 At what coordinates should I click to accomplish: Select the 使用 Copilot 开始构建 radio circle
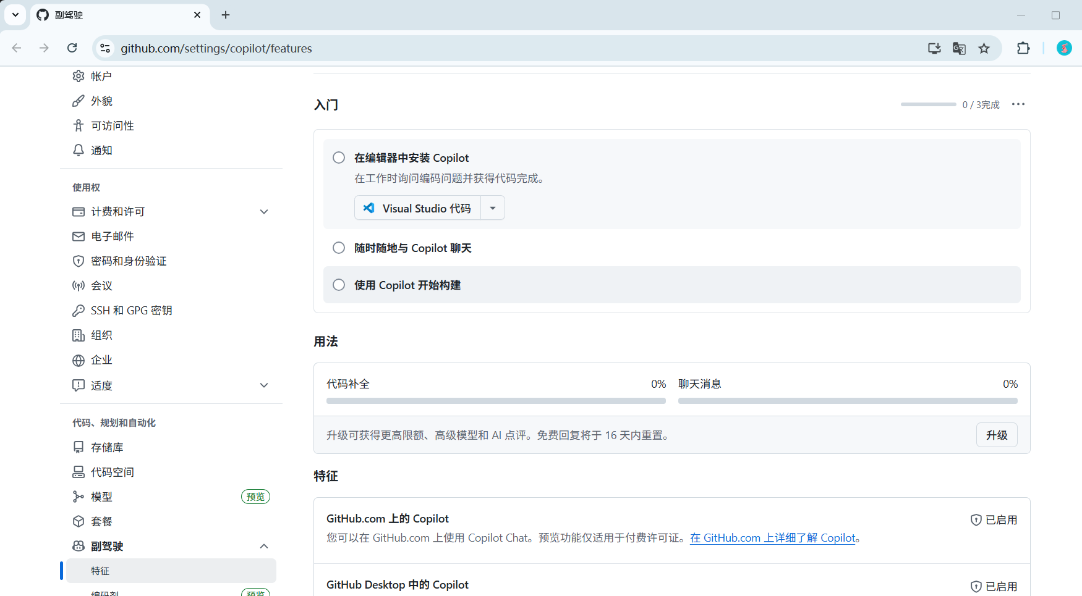coord(339,285)
